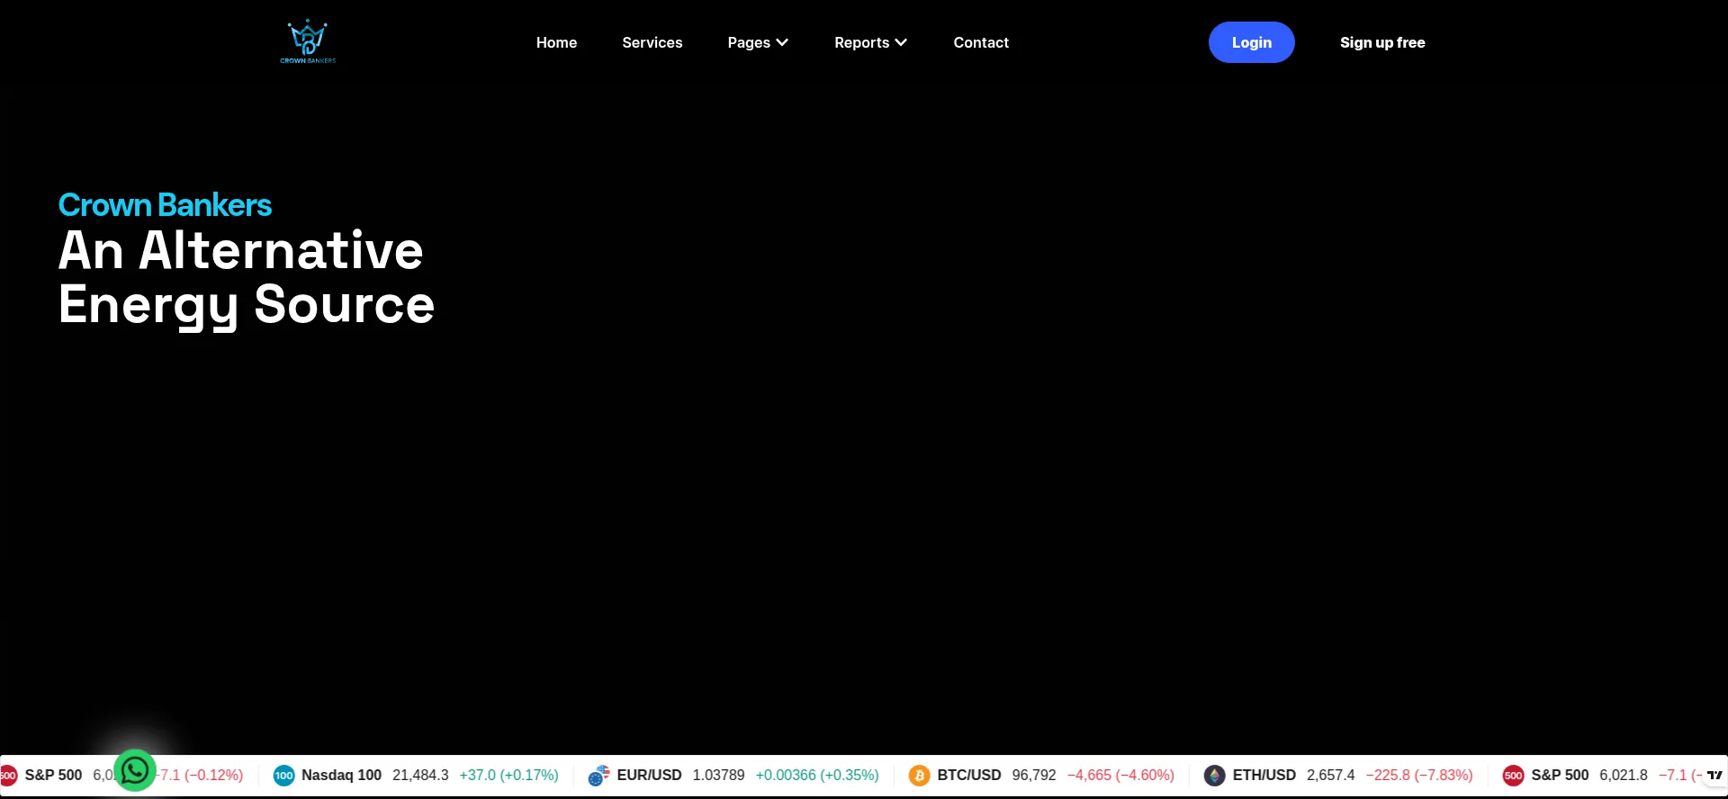Image resolution: width=1728 pixels, height=799 pixels.
Task: Open EUR/USD ticker label
Action: 649,776
